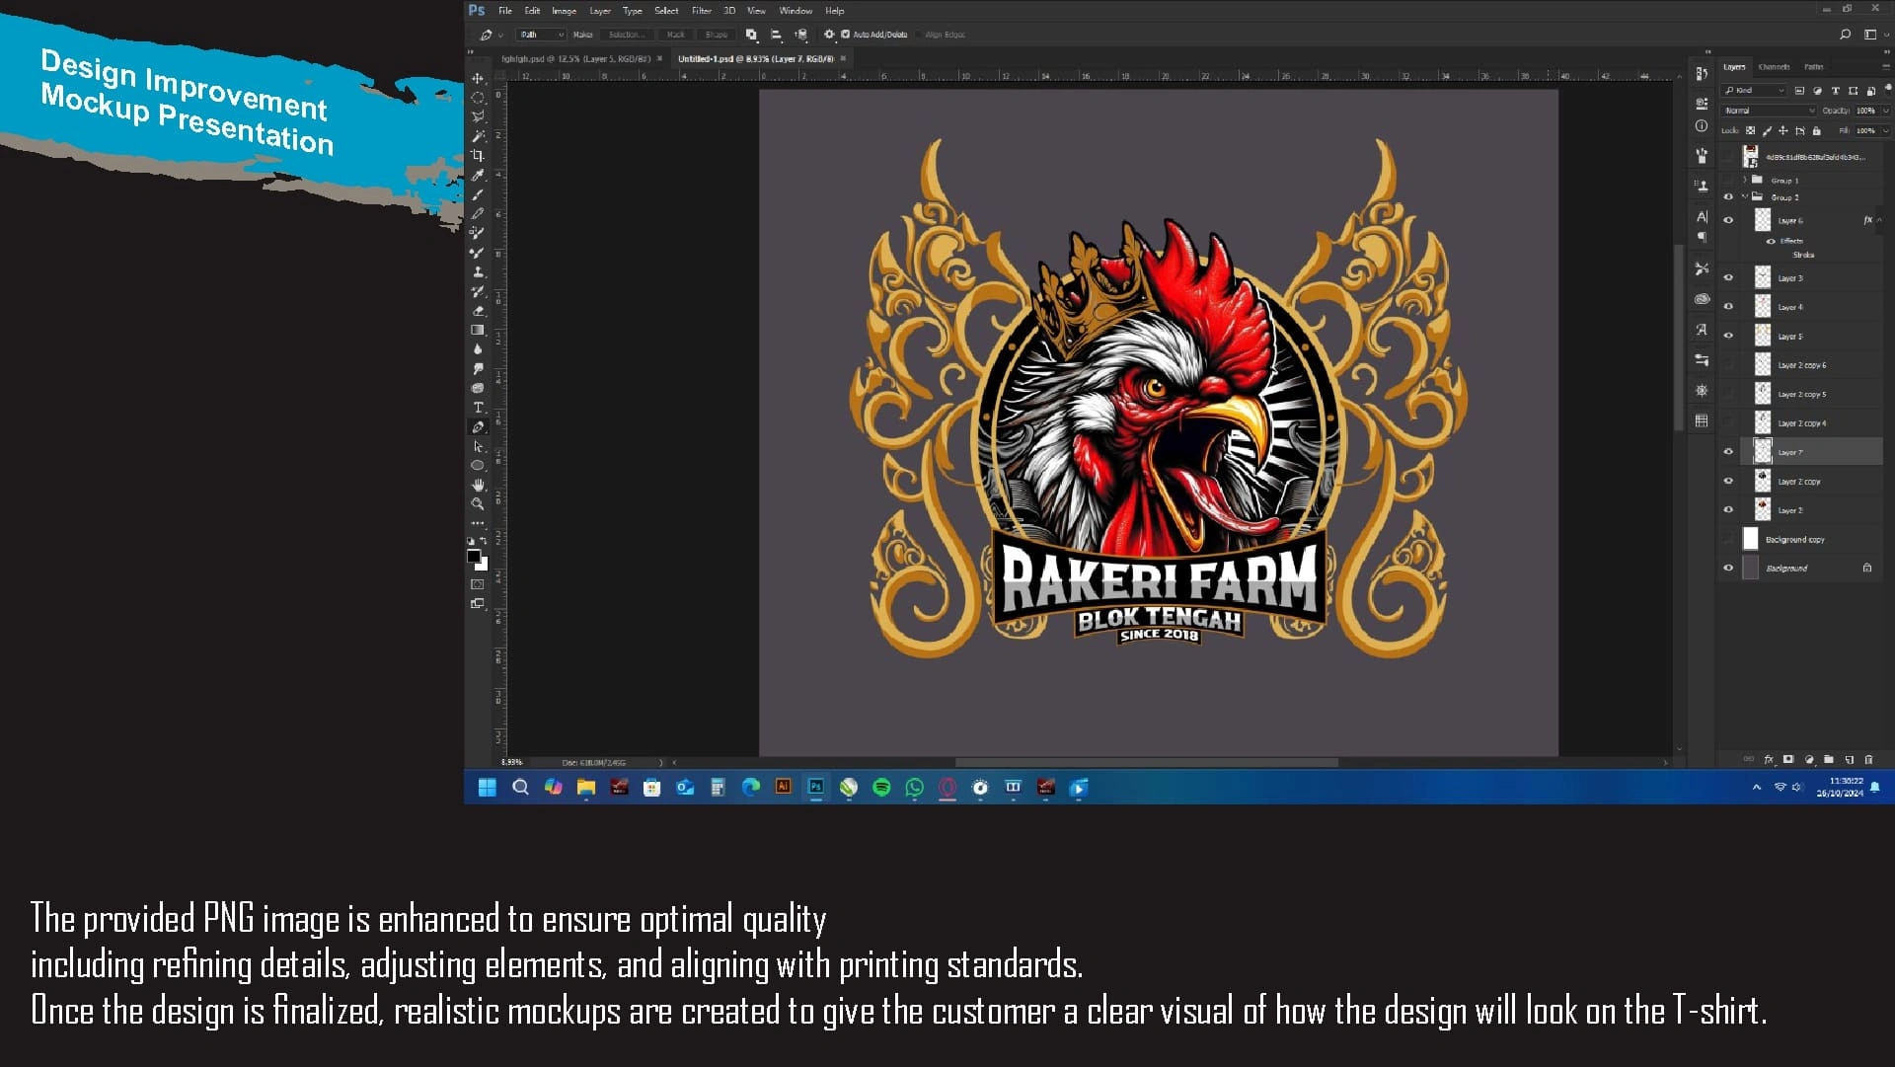Select the Horizontal Type tool
1895x1067 pixels.
point(478,408)
